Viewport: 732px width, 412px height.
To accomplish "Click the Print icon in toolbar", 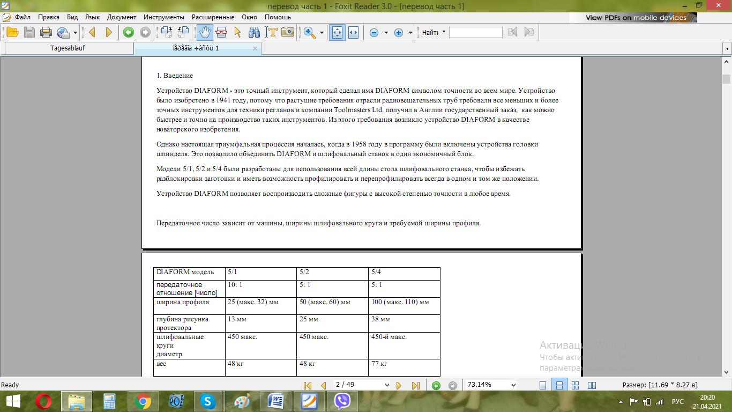I will (46, 32).
